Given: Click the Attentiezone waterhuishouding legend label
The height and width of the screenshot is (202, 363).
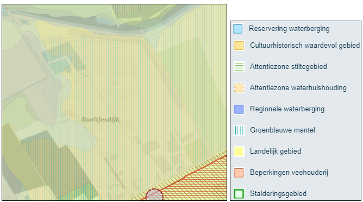Looking at the screenshot, I should [x=298, y=87].
